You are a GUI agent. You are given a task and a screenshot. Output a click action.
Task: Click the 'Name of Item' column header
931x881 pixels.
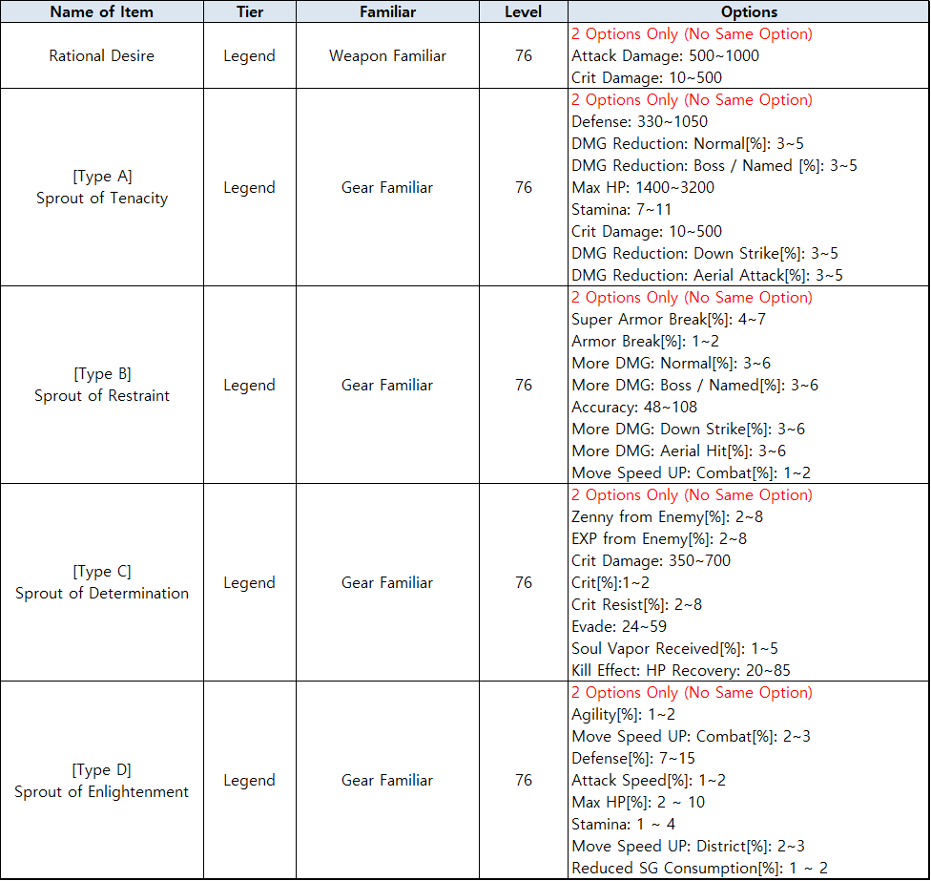tap(101, 11)
